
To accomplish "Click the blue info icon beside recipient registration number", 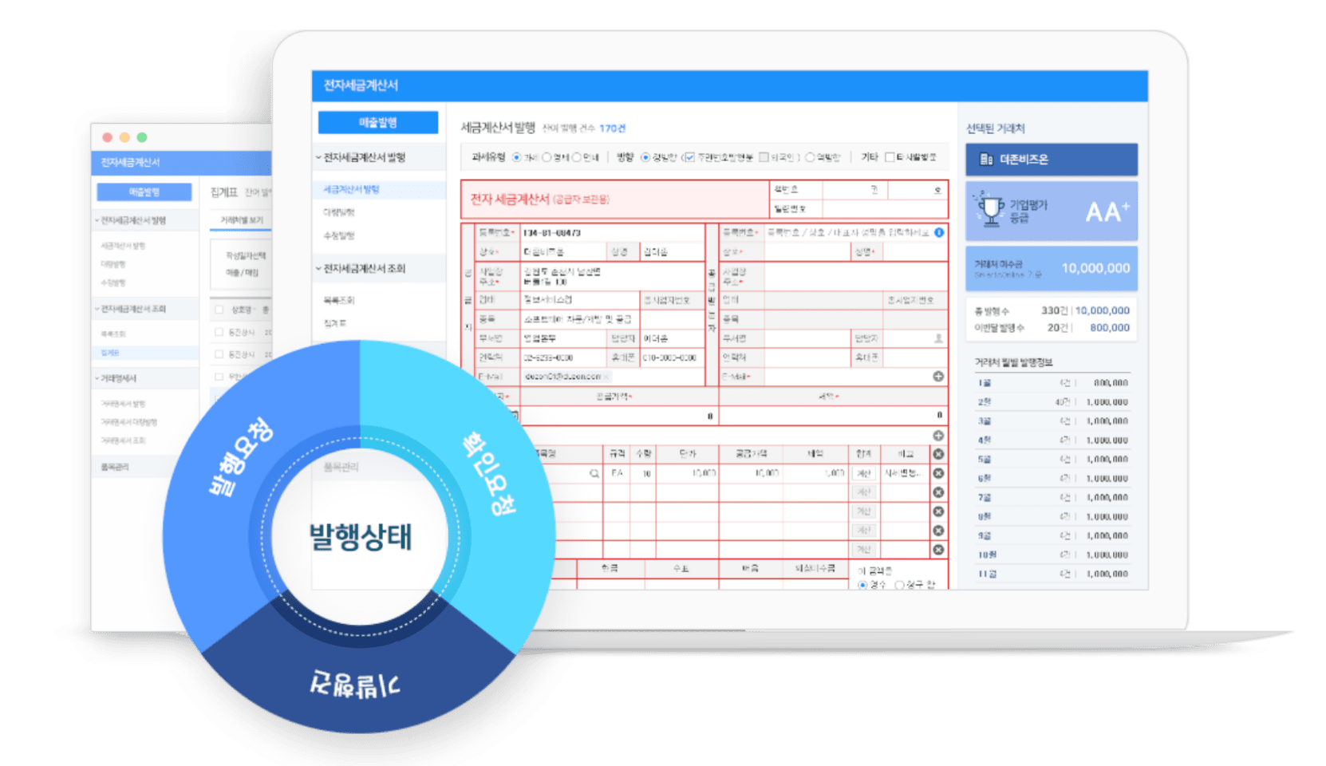I will (x=939, y=232).
